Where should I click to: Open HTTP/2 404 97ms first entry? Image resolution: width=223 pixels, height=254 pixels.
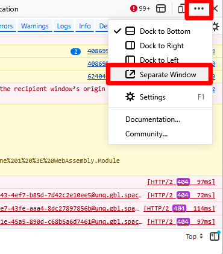pos(181,182)
